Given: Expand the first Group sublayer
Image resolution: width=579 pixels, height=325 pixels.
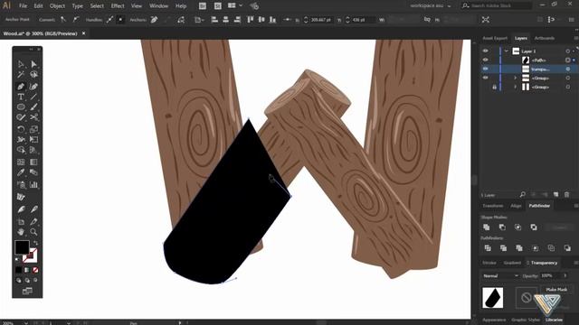Looking at the screenshot, I should [x=515, y=78].
